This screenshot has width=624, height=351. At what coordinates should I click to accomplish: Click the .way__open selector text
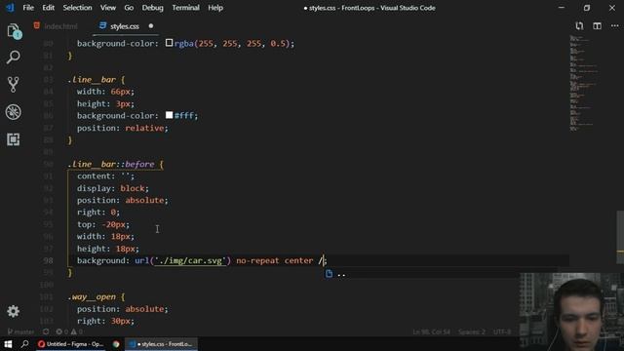point(92,296)
